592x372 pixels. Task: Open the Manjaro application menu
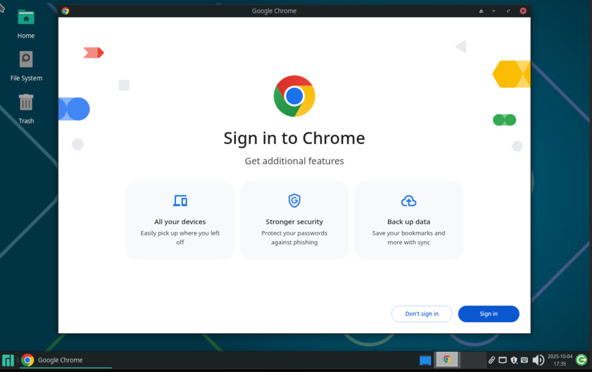[x=8, y=360]
